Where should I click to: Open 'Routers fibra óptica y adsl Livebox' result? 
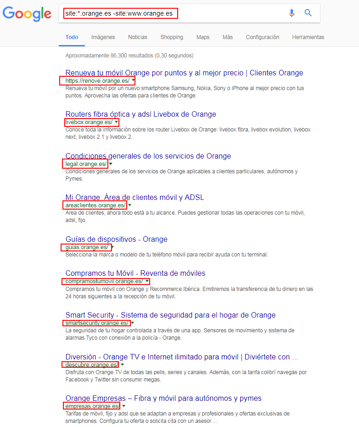[140, 114]
